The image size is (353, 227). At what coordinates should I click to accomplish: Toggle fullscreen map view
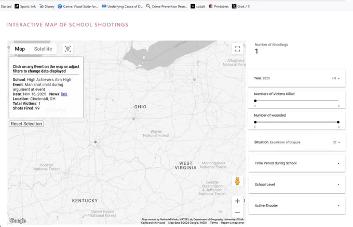pyautogui.click(x=237, y=49)
